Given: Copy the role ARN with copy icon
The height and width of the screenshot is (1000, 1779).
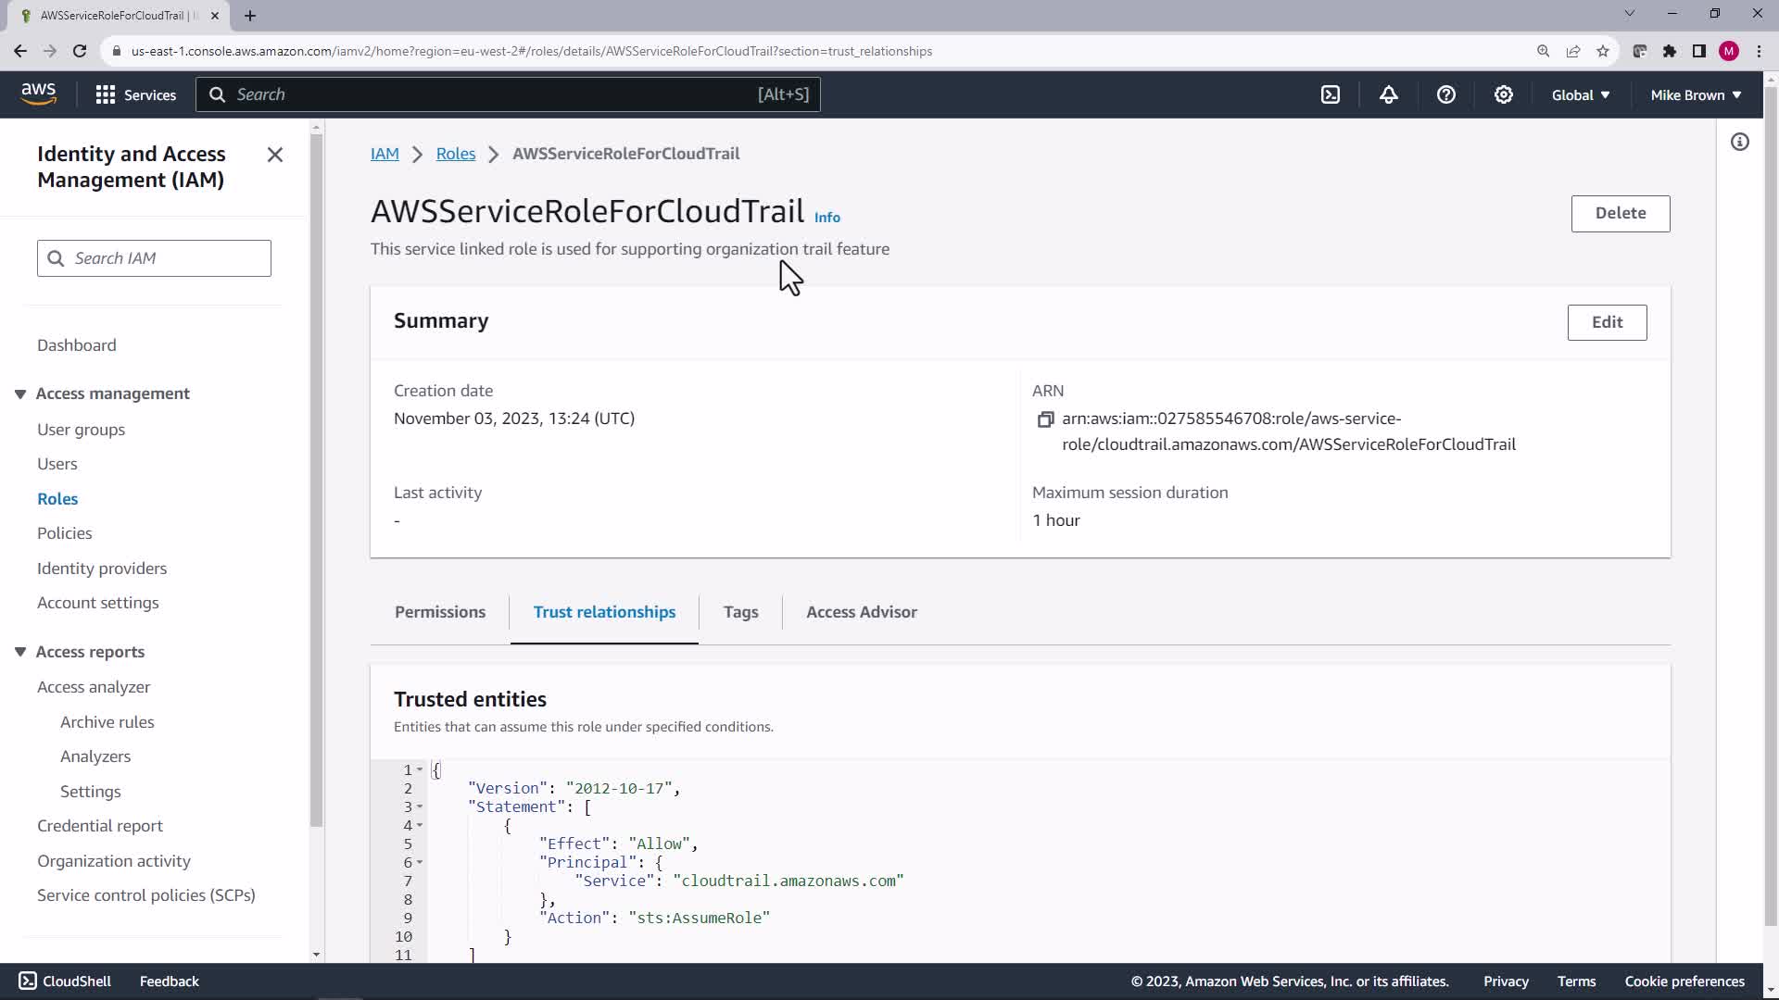Looking at the screenshot, I should coord(1045,419).
